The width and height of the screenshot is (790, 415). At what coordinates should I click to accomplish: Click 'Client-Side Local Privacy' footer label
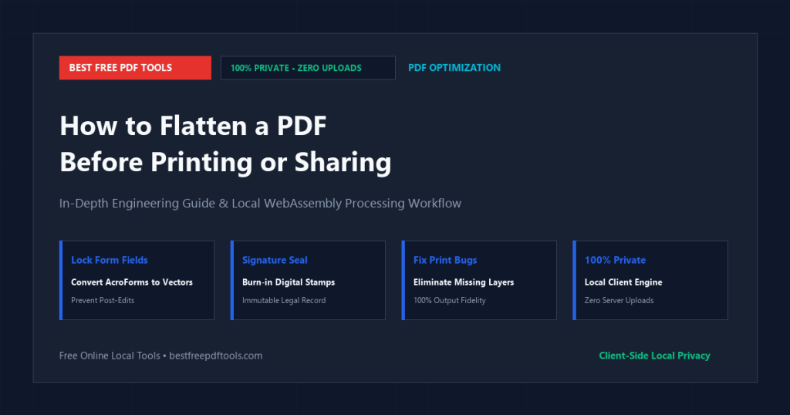[654, 356]
